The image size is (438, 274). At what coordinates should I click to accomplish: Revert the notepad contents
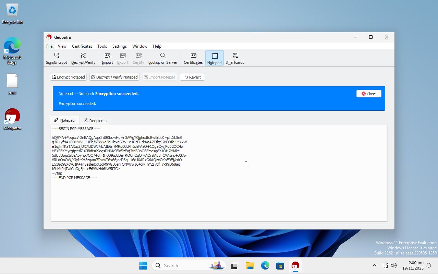tap(192, 77)
